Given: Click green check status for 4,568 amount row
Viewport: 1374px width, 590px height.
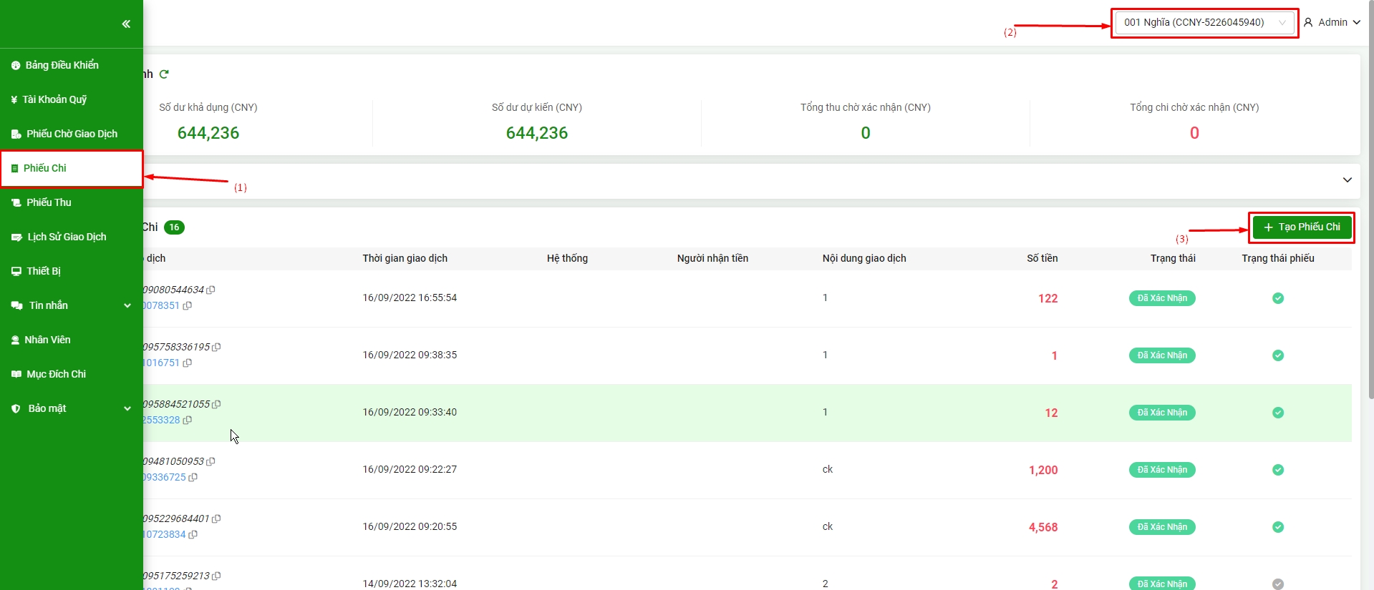Looking at the screenshot, I should (x=1277, y=527).
